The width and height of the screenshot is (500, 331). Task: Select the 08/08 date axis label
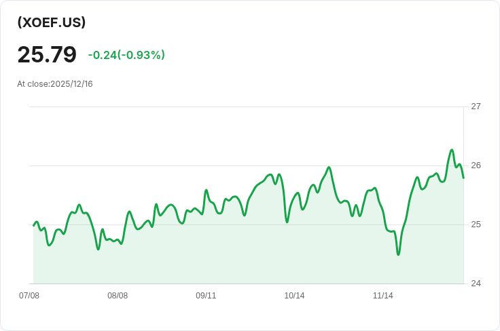pos(118,296)
